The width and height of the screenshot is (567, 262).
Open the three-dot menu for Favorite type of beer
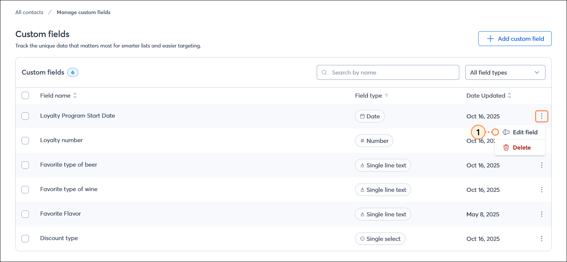tap(542, 165)
